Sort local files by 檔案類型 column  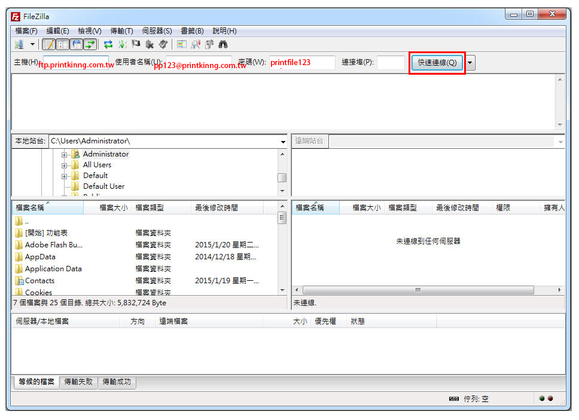(x=161, y=208)
